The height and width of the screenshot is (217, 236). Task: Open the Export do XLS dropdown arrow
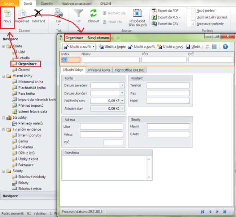(x=180, y=17)
